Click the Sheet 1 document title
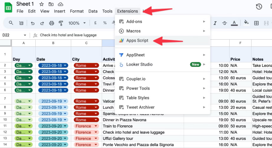This screenshot has height=148, width=272. [25, 4]
